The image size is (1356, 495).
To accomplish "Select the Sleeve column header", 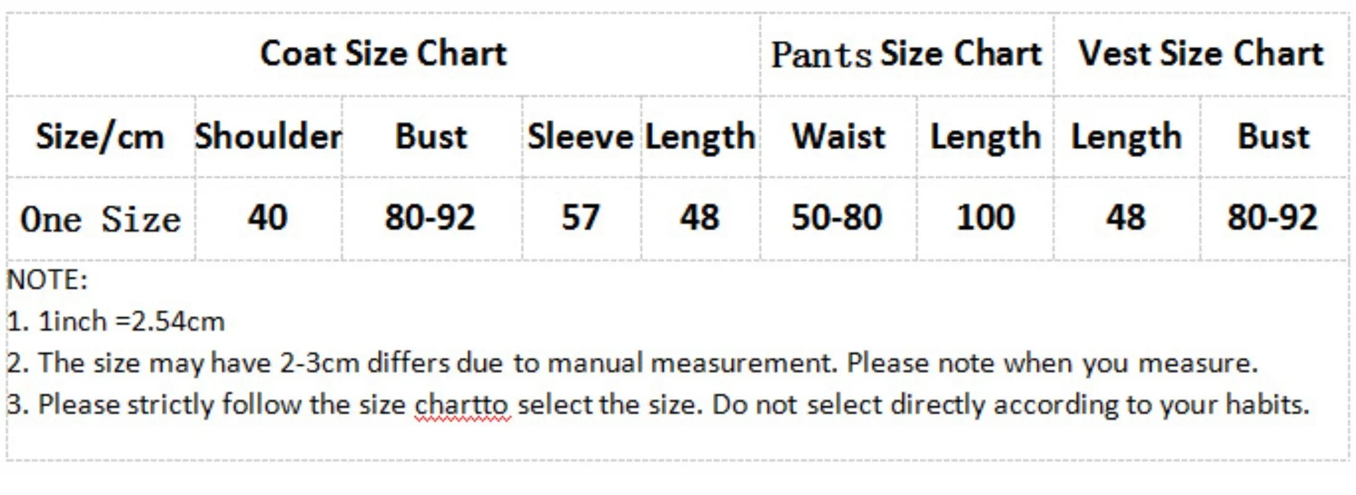I will (580, 137).
